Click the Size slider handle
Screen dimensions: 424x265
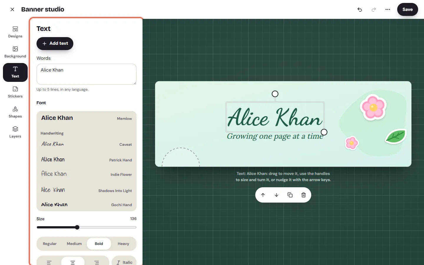pos(77,227)
